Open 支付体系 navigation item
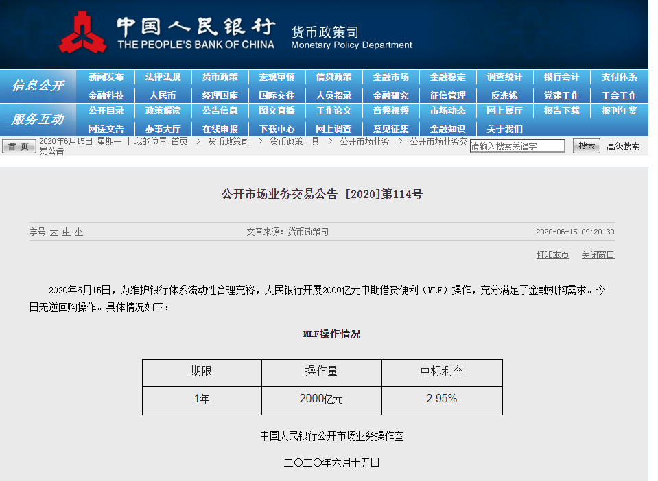 (x=619, y=77)
